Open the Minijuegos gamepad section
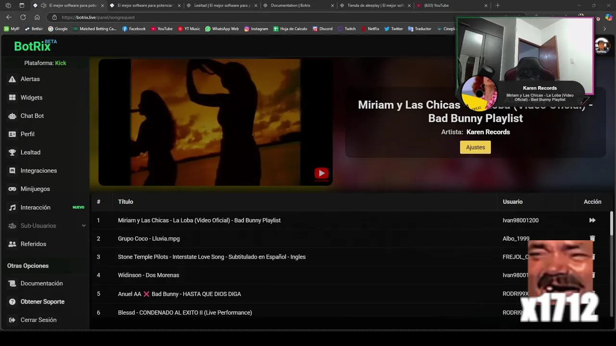The height and width of the screenshot is (346, 616). [x=35, y=189]
